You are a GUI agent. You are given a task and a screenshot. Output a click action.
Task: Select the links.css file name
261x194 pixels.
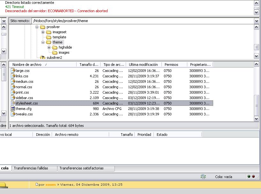click(22, 76)
